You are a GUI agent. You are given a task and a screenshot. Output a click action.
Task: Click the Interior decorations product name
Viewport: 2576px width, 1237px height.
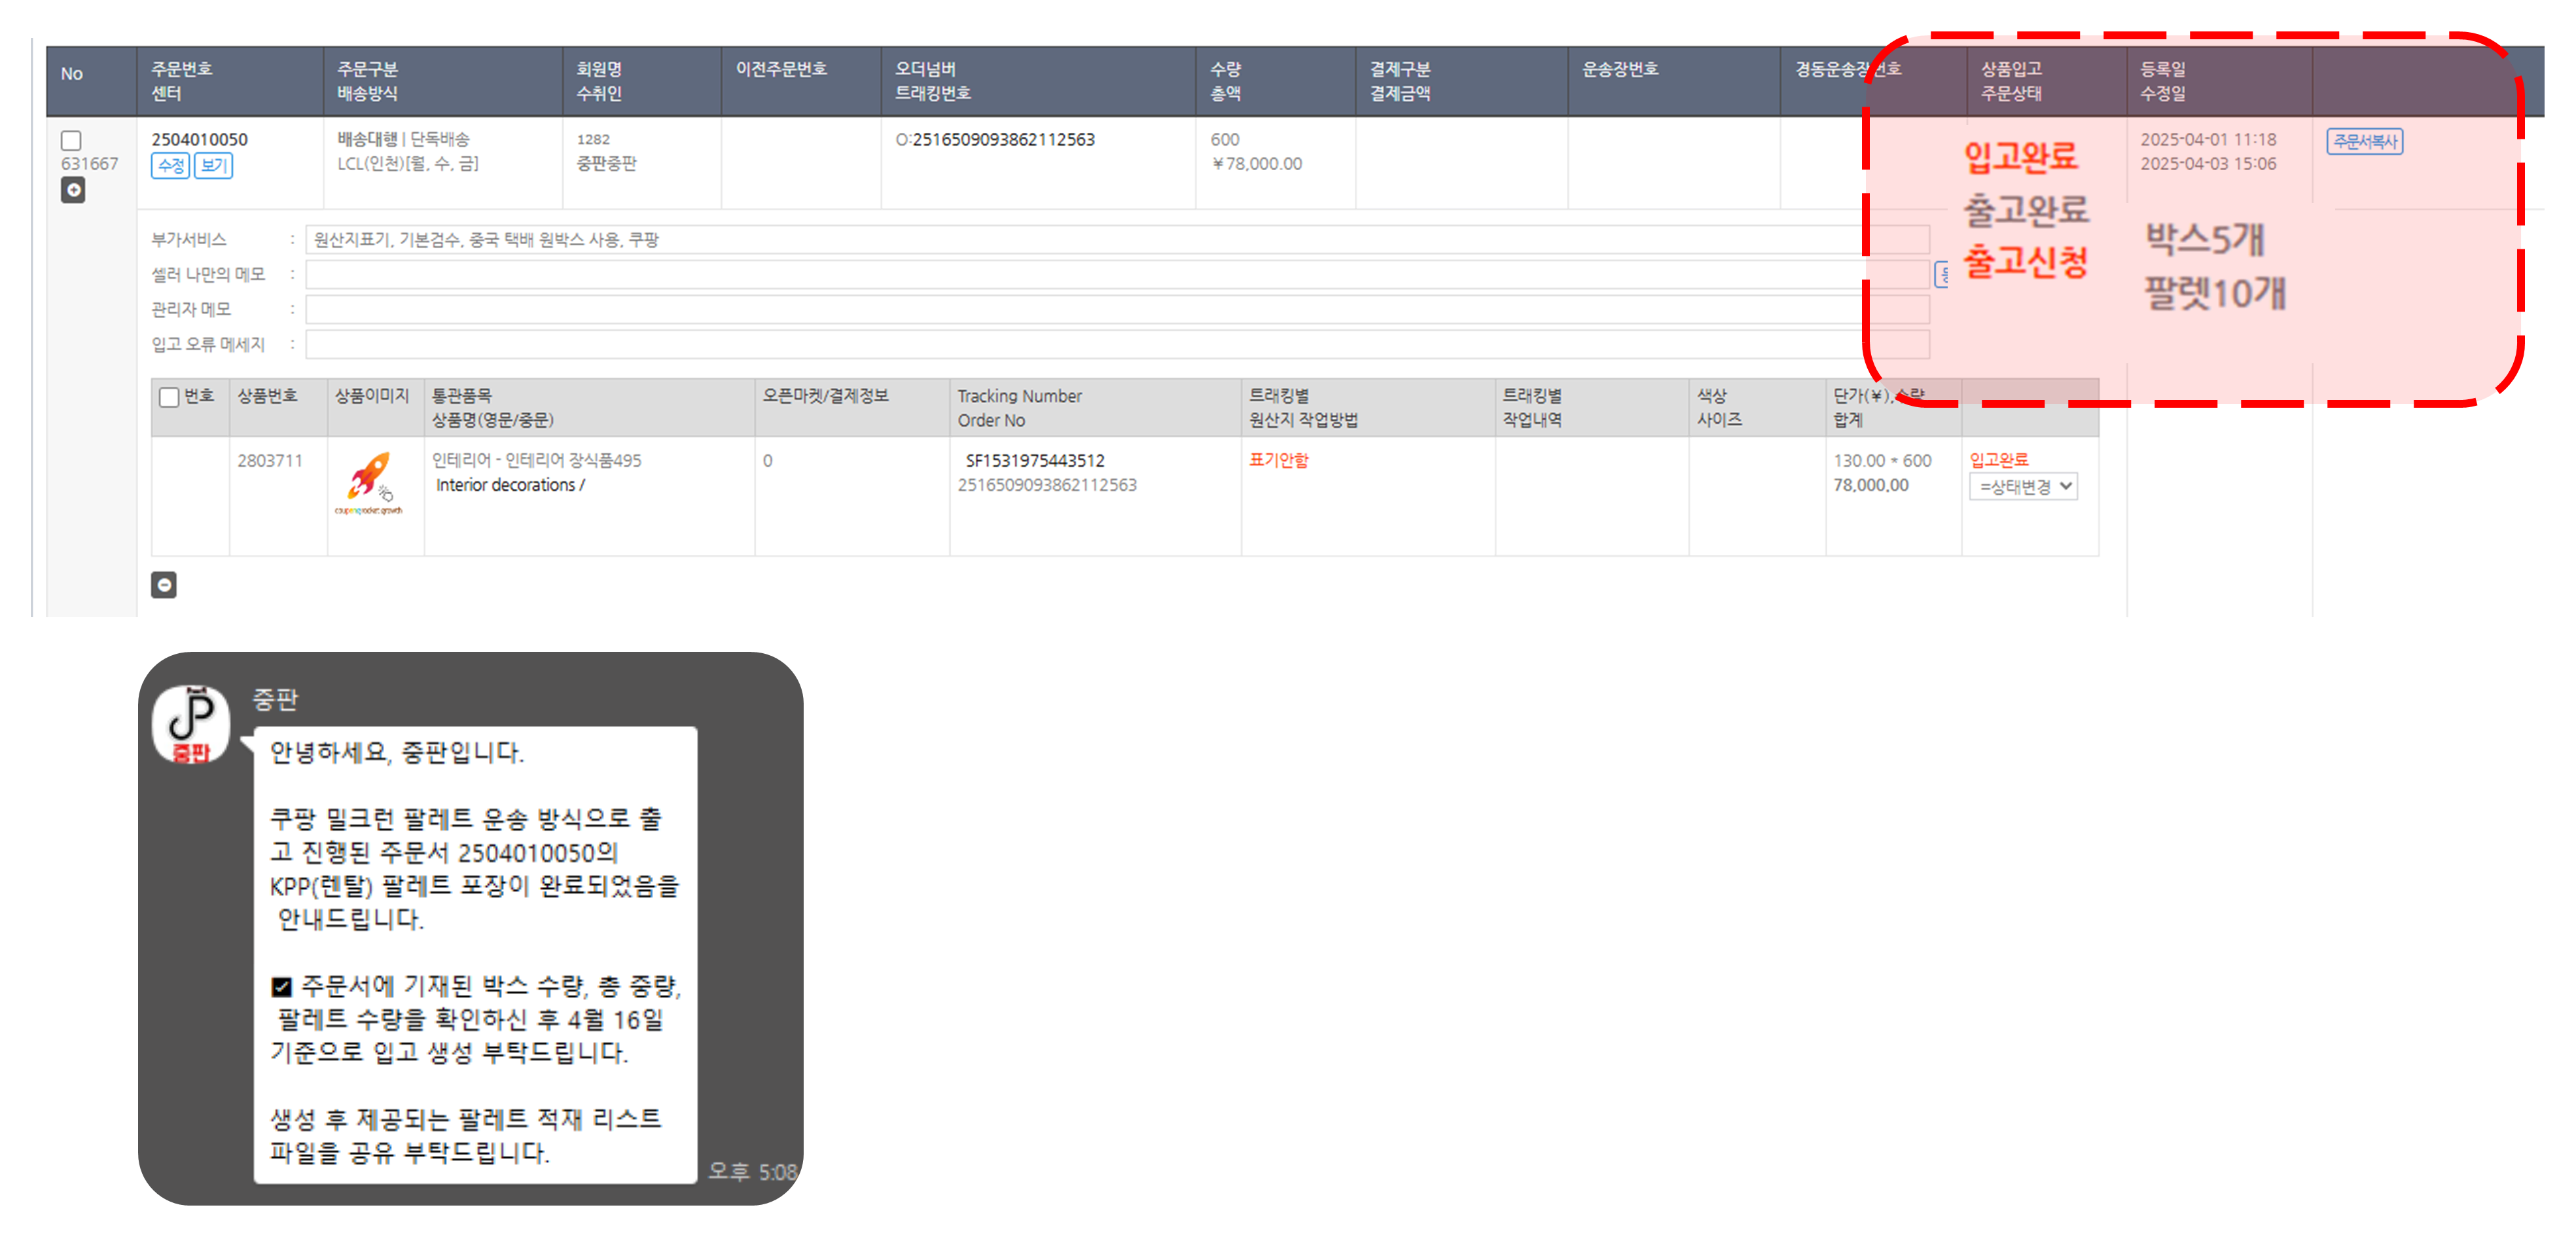coord(510,485)
